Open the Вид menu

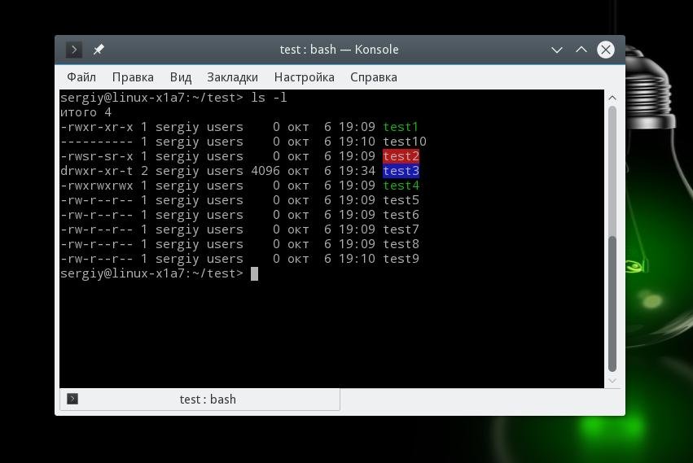pos(180,77)
